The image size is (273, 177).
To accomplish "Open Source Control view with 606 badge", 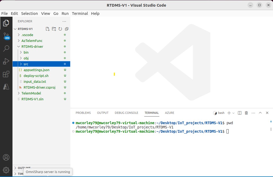I will (x=6, y=36).
